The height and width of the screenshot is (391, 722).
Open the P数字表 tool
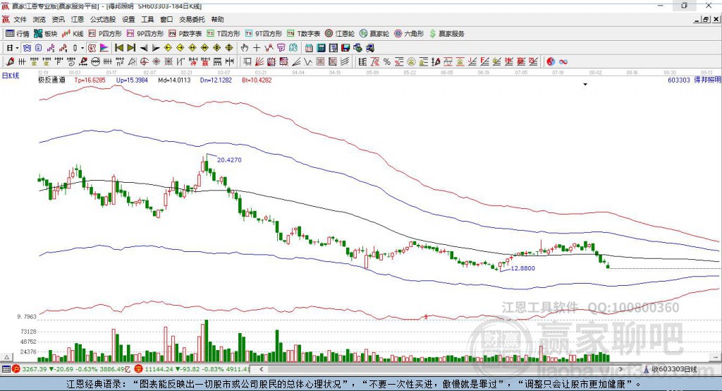point(185,34)
